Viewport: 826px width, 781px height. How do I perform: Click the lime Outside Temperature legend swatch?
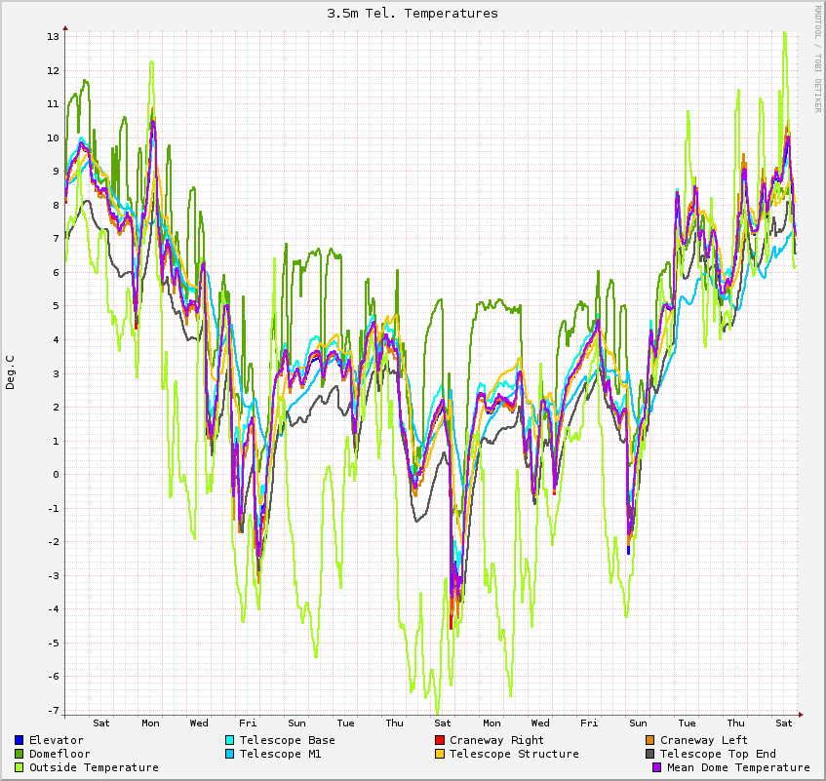(20, 767)
